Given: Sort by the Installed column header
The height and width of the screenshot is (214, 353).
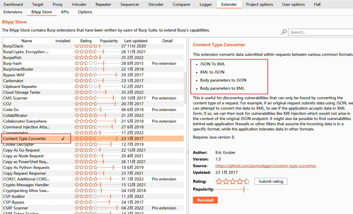Looking at the screenshot, I should (63, 41).
